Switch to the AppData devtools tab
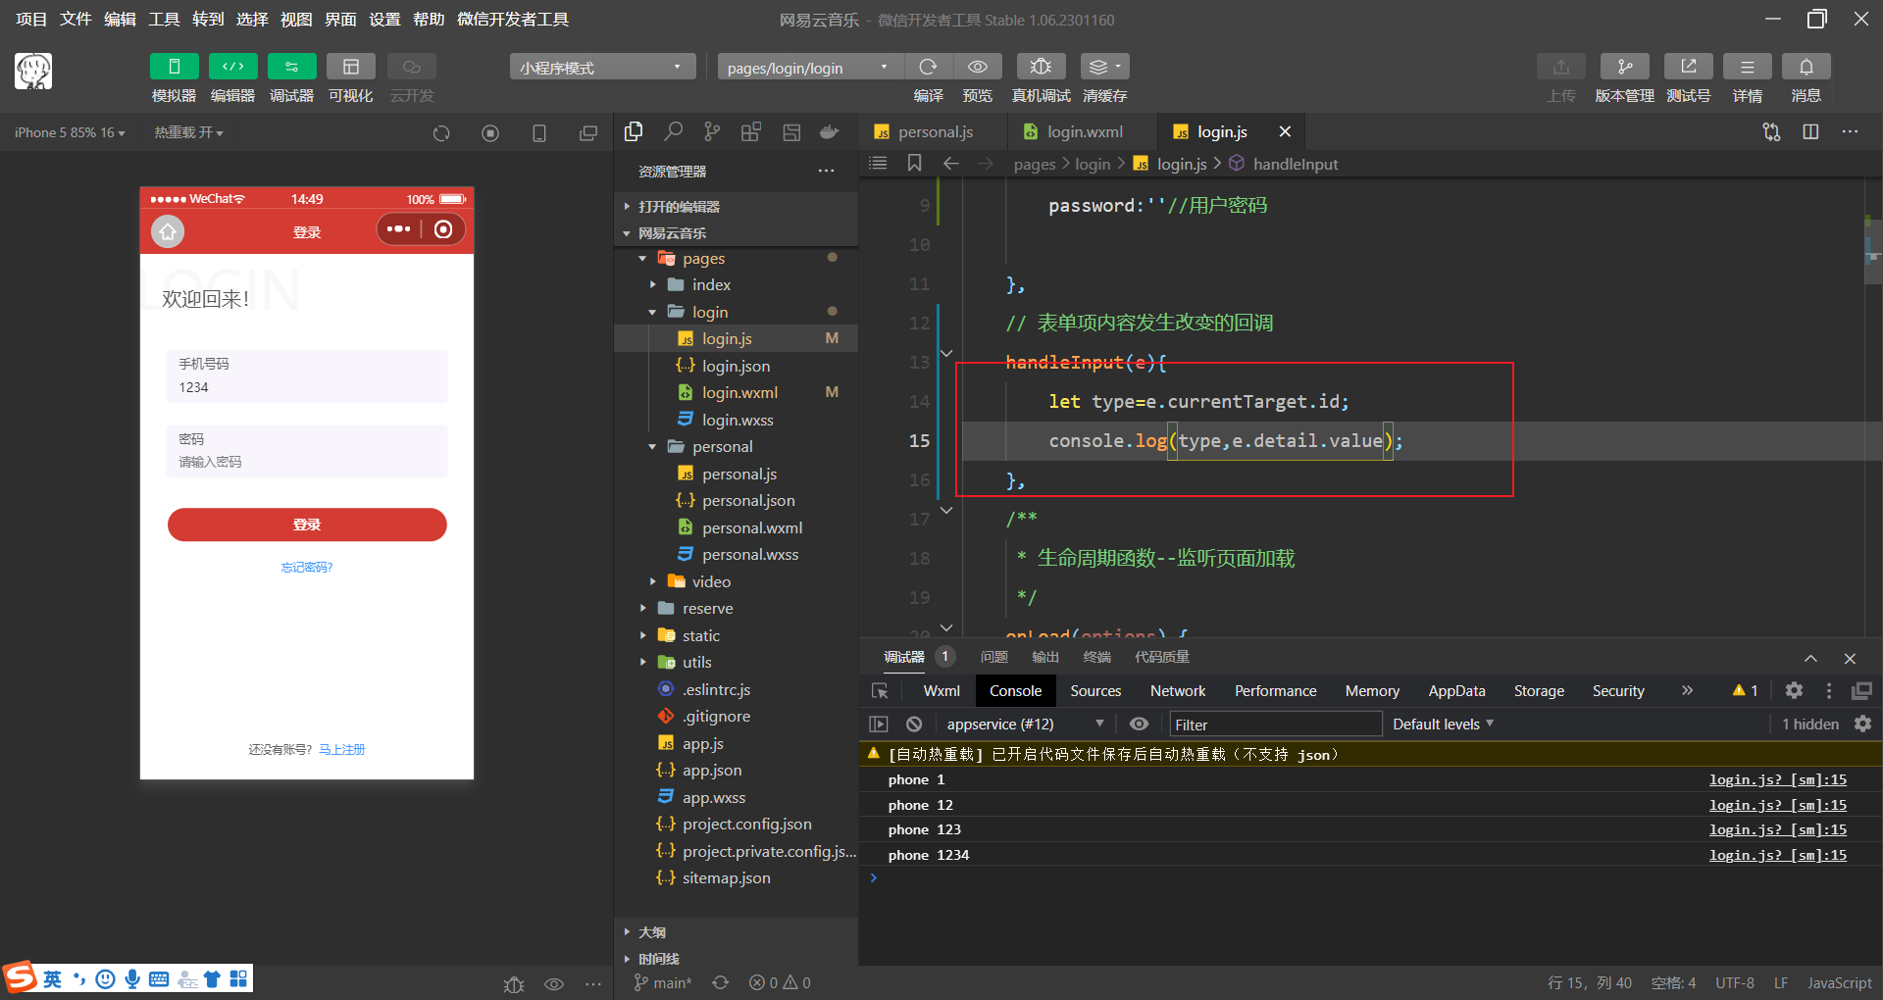1883x1000 pixels. point(1456,690)
